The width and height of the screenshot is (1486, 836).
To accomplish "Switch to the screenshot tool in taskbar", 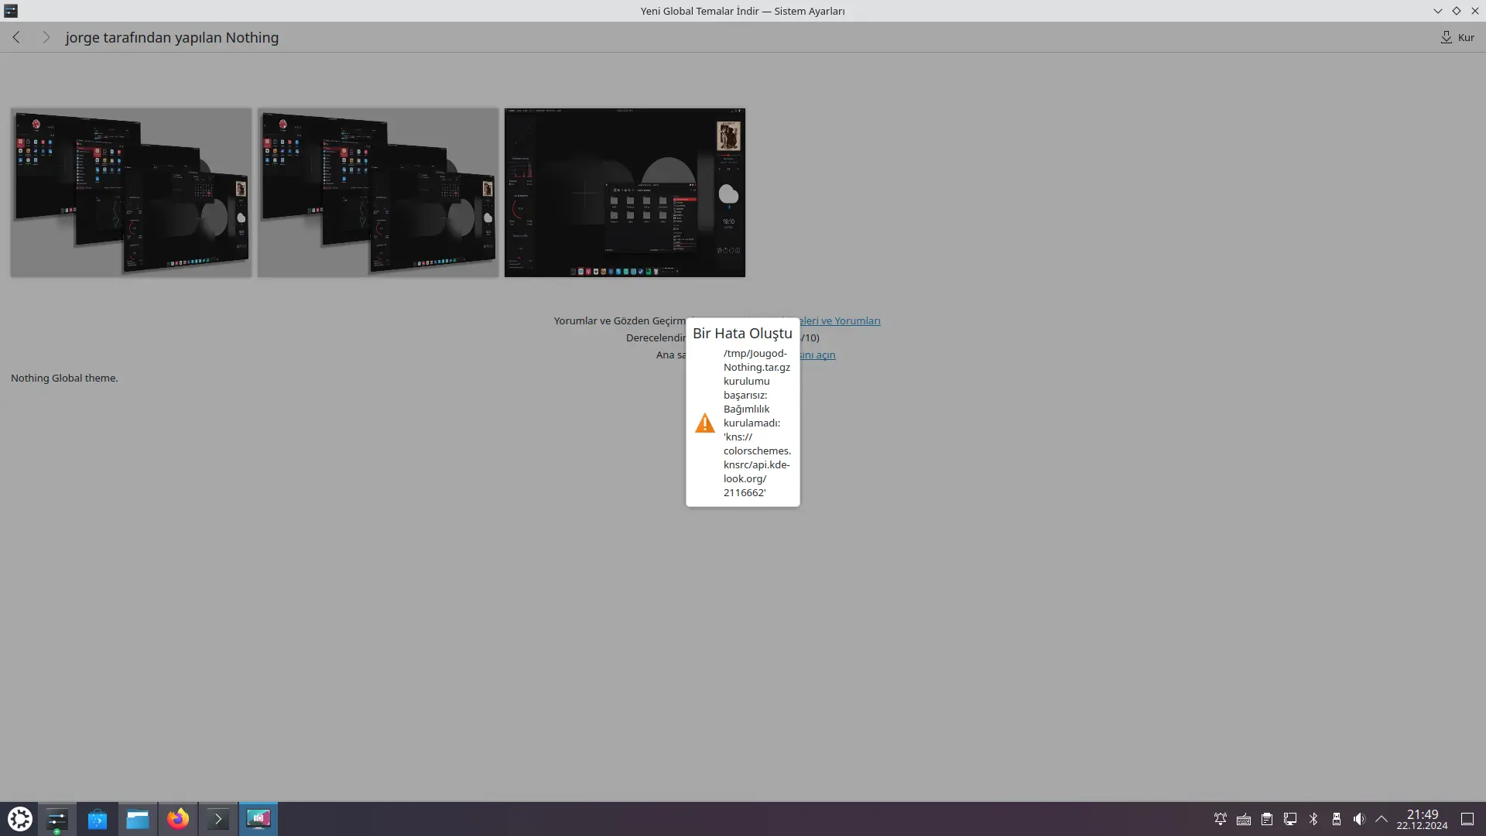I will coord(259,819).
